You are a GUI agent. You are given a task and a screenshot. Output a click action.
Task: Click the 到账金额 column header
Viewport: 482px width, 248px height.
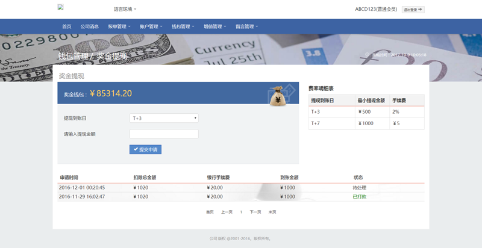pyautogui.click(x=289, y=178)
